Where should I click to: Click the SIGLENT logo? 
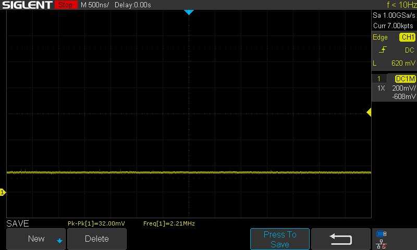(x=27, y=5)
